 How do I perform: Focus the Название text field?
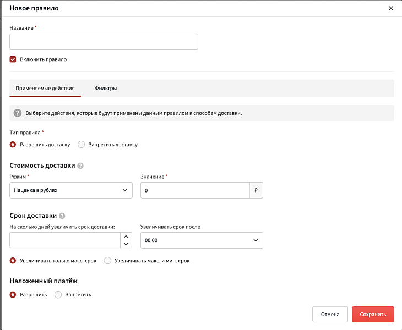[104, 42]
